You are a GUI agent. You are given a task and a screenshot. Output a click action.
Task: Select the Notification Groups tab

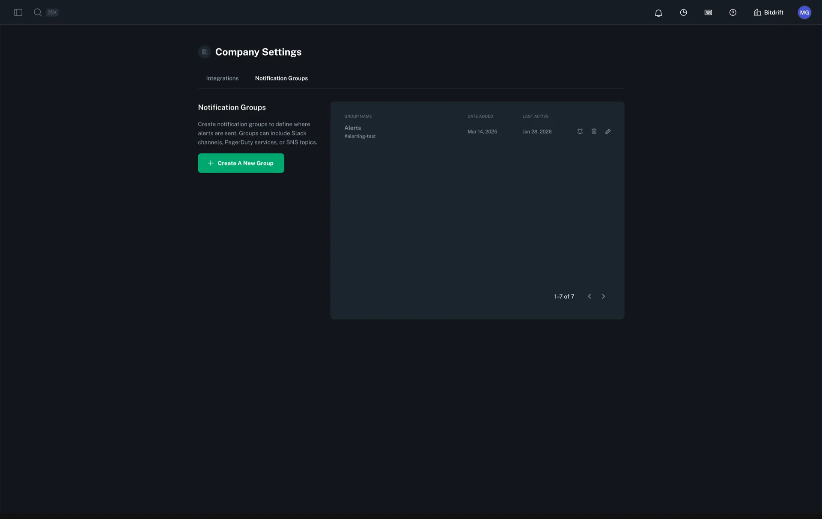click(281, 78)
